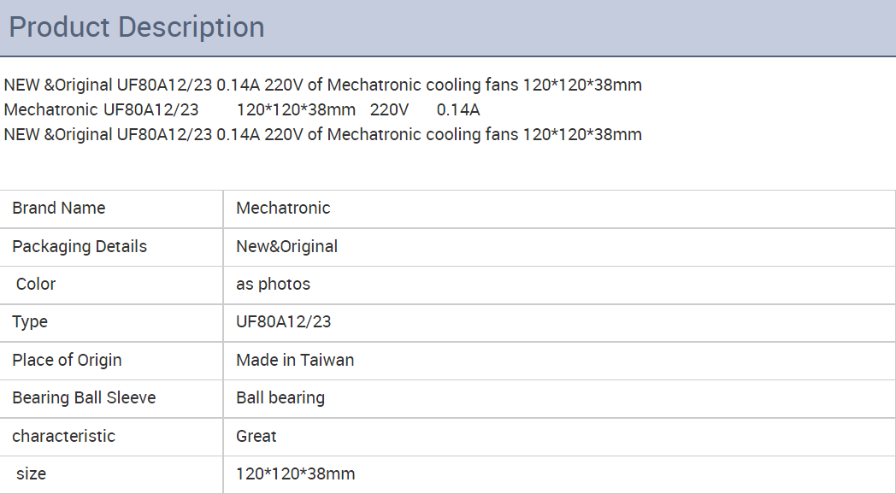The width and height of the screenshot is (896, 494).
Task: Click the Type label cell
Action: pos(30,321)
